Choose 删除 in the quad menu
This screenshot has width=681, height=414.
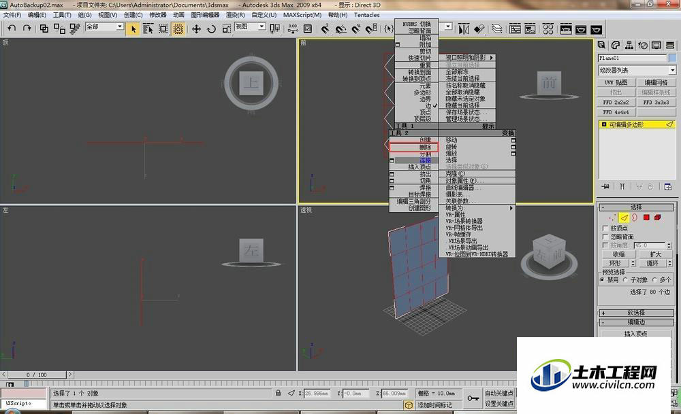[413, 148]
